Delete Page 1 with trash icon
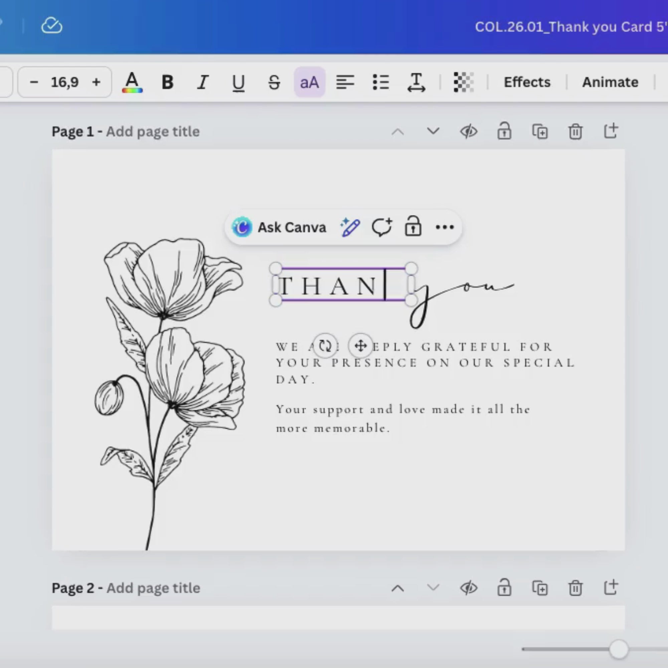The height and width of the screenshot is (668, 668). pos(575,132)
